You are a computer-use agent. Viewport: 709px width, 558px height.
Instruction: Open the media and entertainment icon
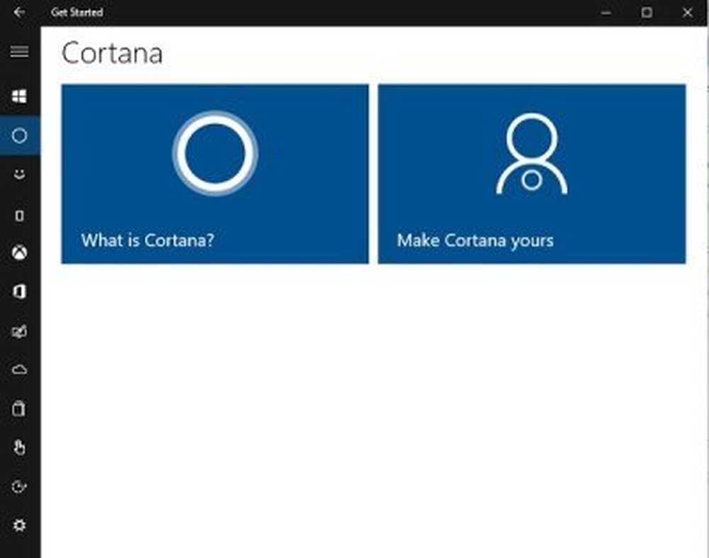click(20, 331)
